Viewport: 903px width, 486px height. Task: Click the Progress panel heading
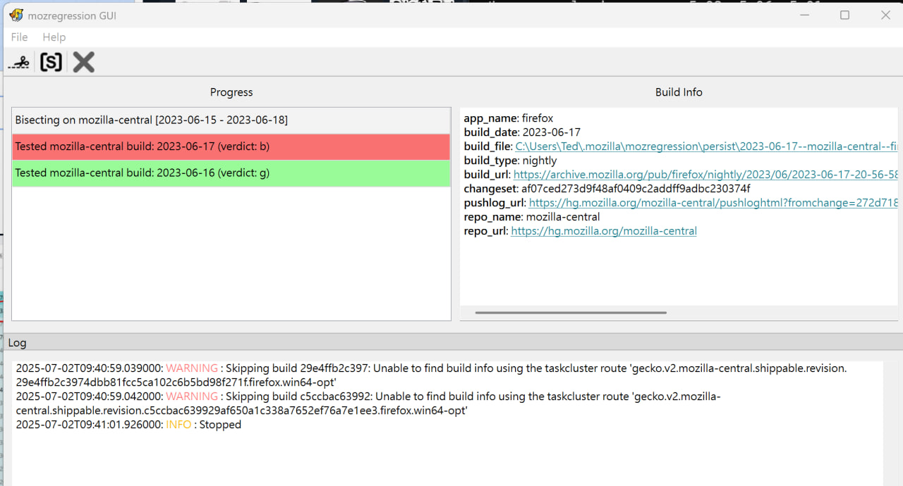tap(231, 92)
